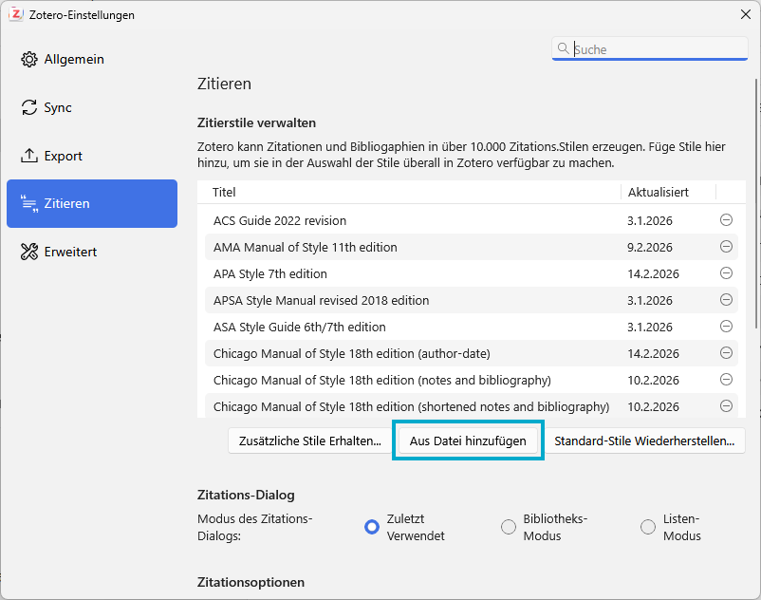The height and width of the screenshot is (600, 761).
Task: Click Zusätzliche Stile Erhalten button
Action: point(309,441)
